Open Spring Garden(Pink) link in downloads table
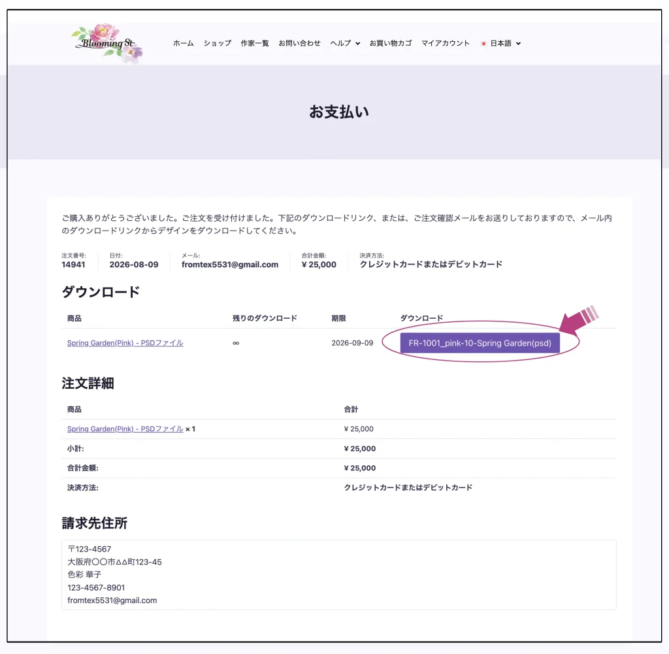Viewport: 669px width, 654px height. click(125, 343)
